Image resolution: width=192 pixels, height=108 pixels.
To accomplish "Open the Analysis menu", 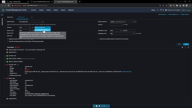I will (x=41, y=10).
